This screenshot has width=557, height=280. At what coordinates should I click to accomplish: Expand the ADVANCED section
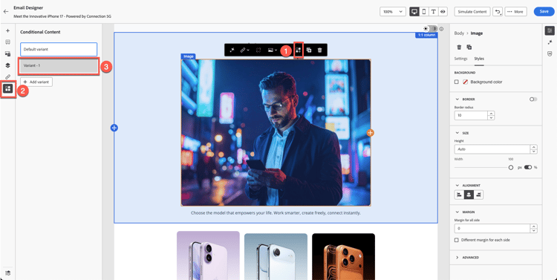[457, 257]
